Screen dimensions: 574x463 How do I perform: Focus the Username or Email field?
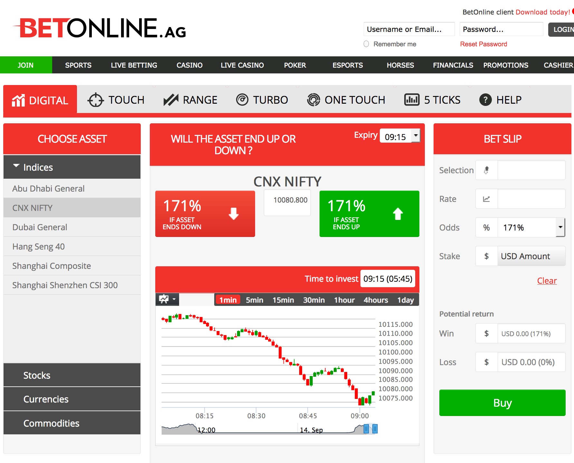pyautogui.click(x=409, y=29)
